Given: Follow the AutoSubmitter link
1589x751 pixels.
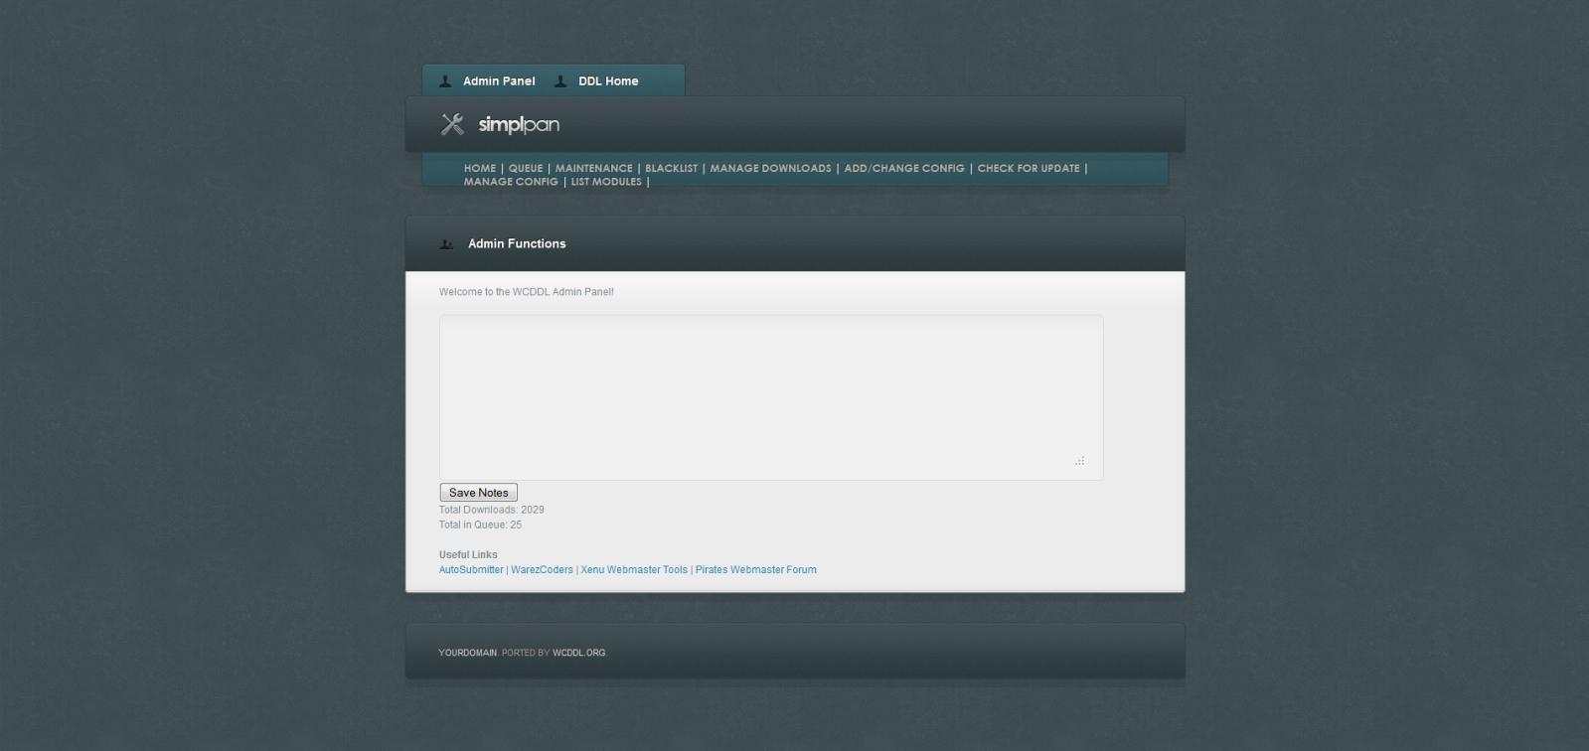Looking at the screenshot, I should point(471,570).
